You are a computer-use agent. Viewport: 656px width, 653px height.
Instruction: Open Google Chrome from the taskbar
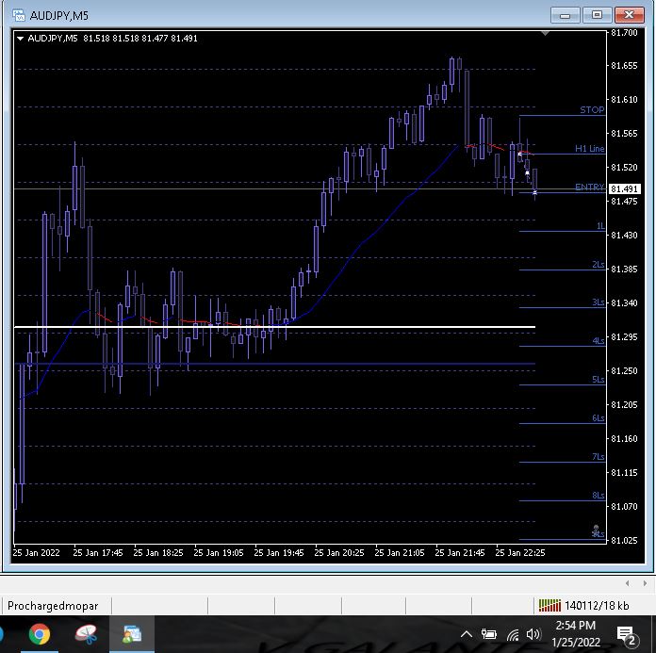coord(40,634)
